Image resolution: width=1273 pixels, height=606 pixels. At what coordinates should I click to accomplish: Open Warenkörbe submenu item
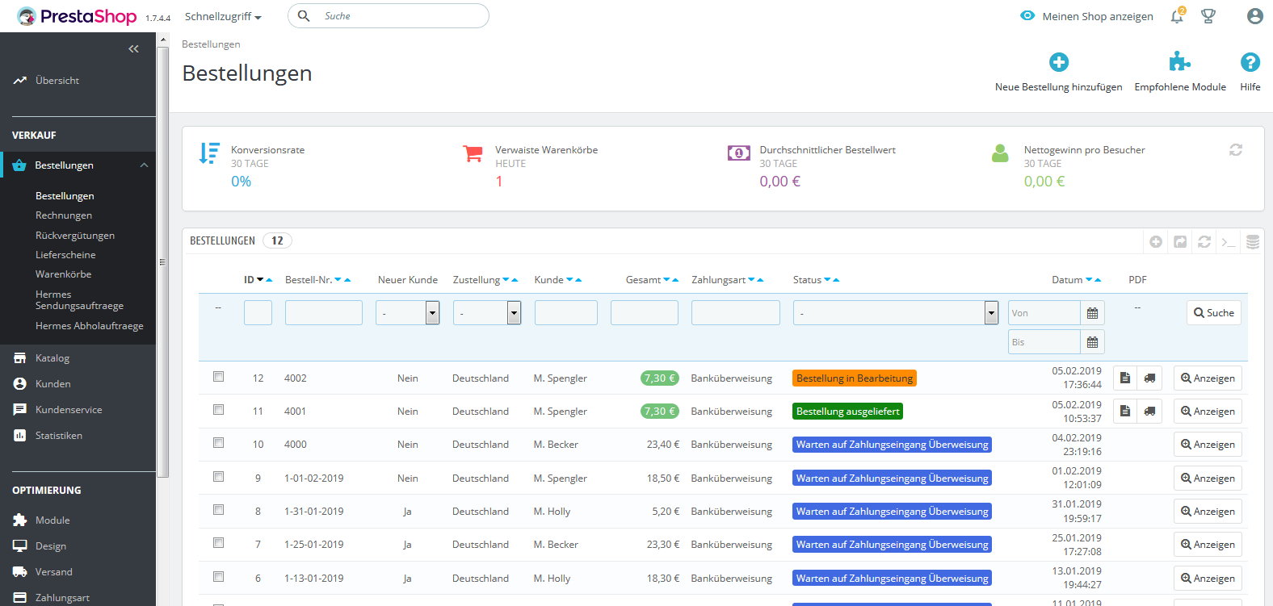[64, 274]
